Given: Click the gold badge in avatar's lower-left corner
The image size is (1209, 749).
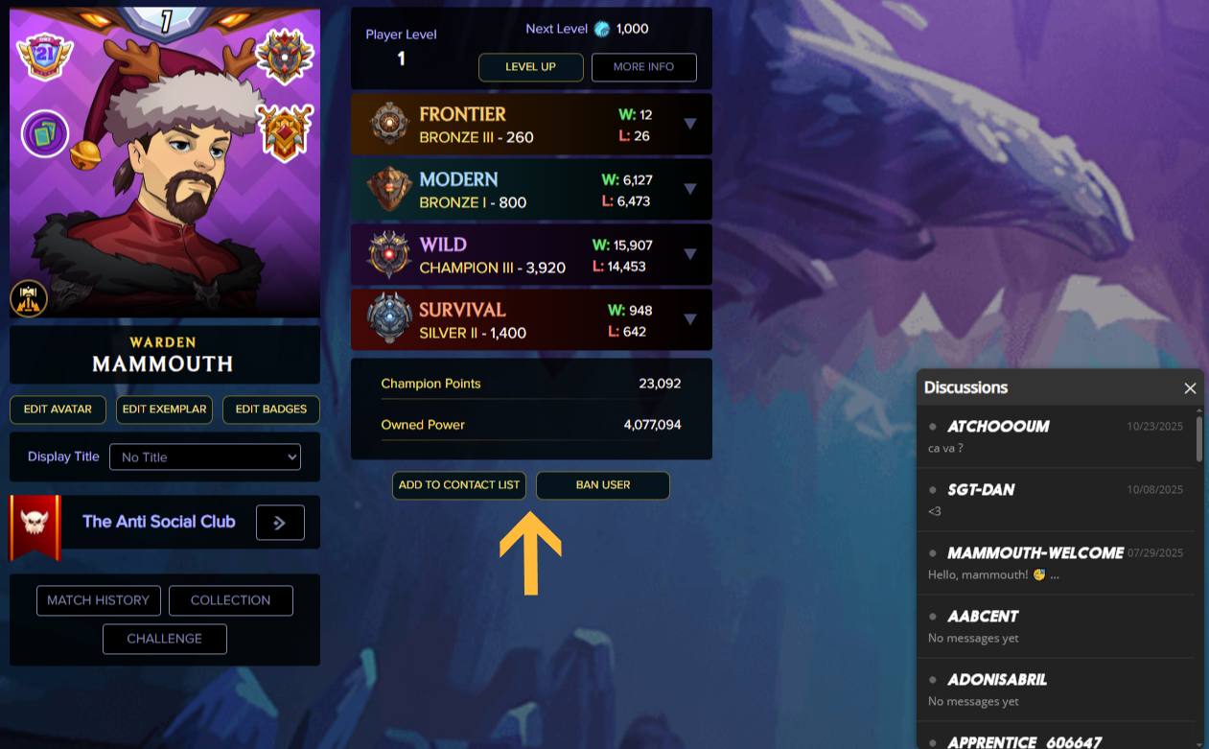Looking at the screenshot, I should 29,298.
